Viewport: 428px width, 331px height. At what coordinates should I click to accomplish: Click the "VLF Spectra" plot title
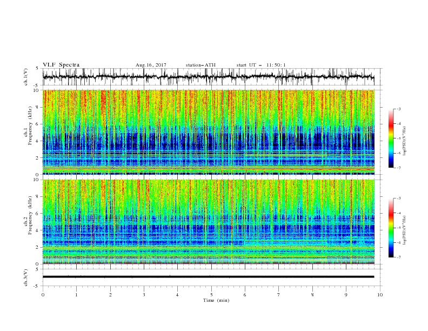click(x=61, y=65)
